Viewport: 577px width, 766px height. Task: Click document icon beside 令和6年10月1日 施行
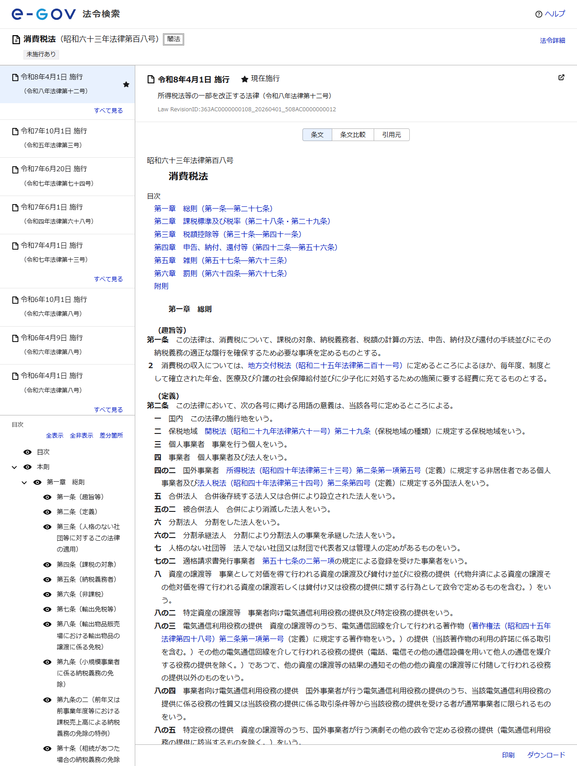click(15, 300)
